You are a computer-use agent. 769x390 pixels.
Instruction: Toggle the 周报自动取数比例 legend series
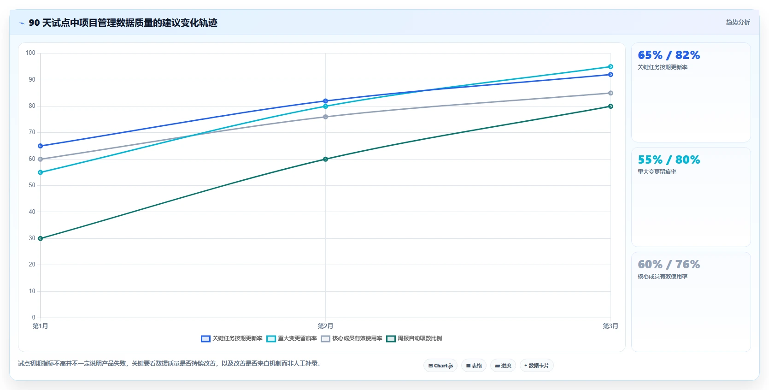(x=414, y=338)
